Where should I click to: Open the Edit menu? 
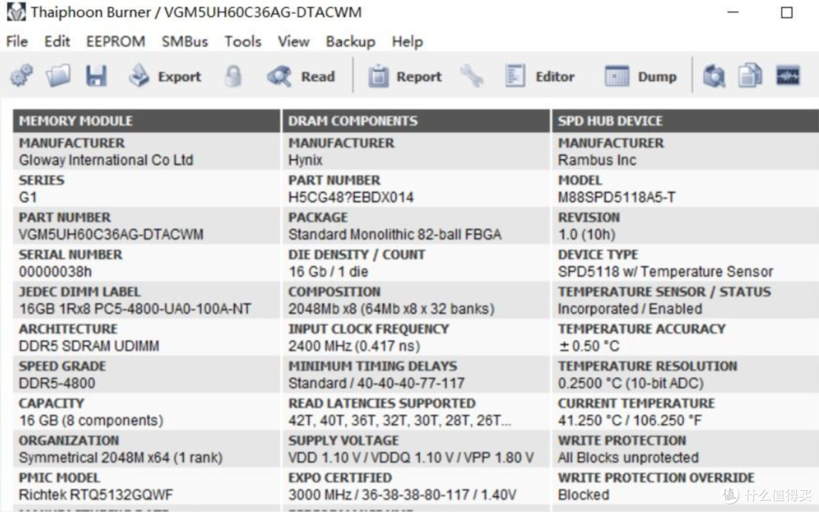click(x=57, y=42)
